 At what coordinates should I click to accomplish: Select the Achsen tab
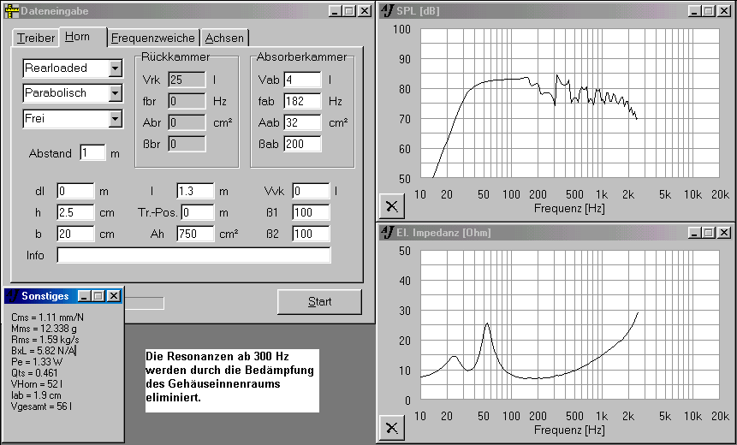[x=225, y=39]
